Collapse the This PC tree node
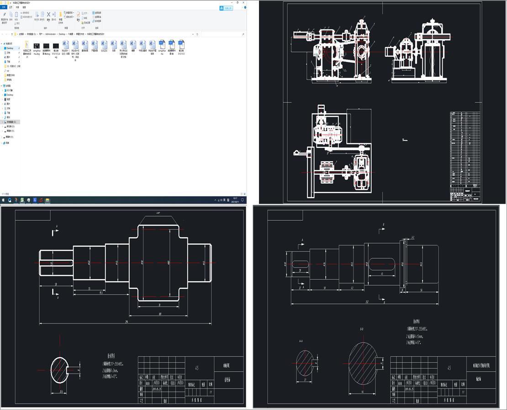 (x=2, y=85)
